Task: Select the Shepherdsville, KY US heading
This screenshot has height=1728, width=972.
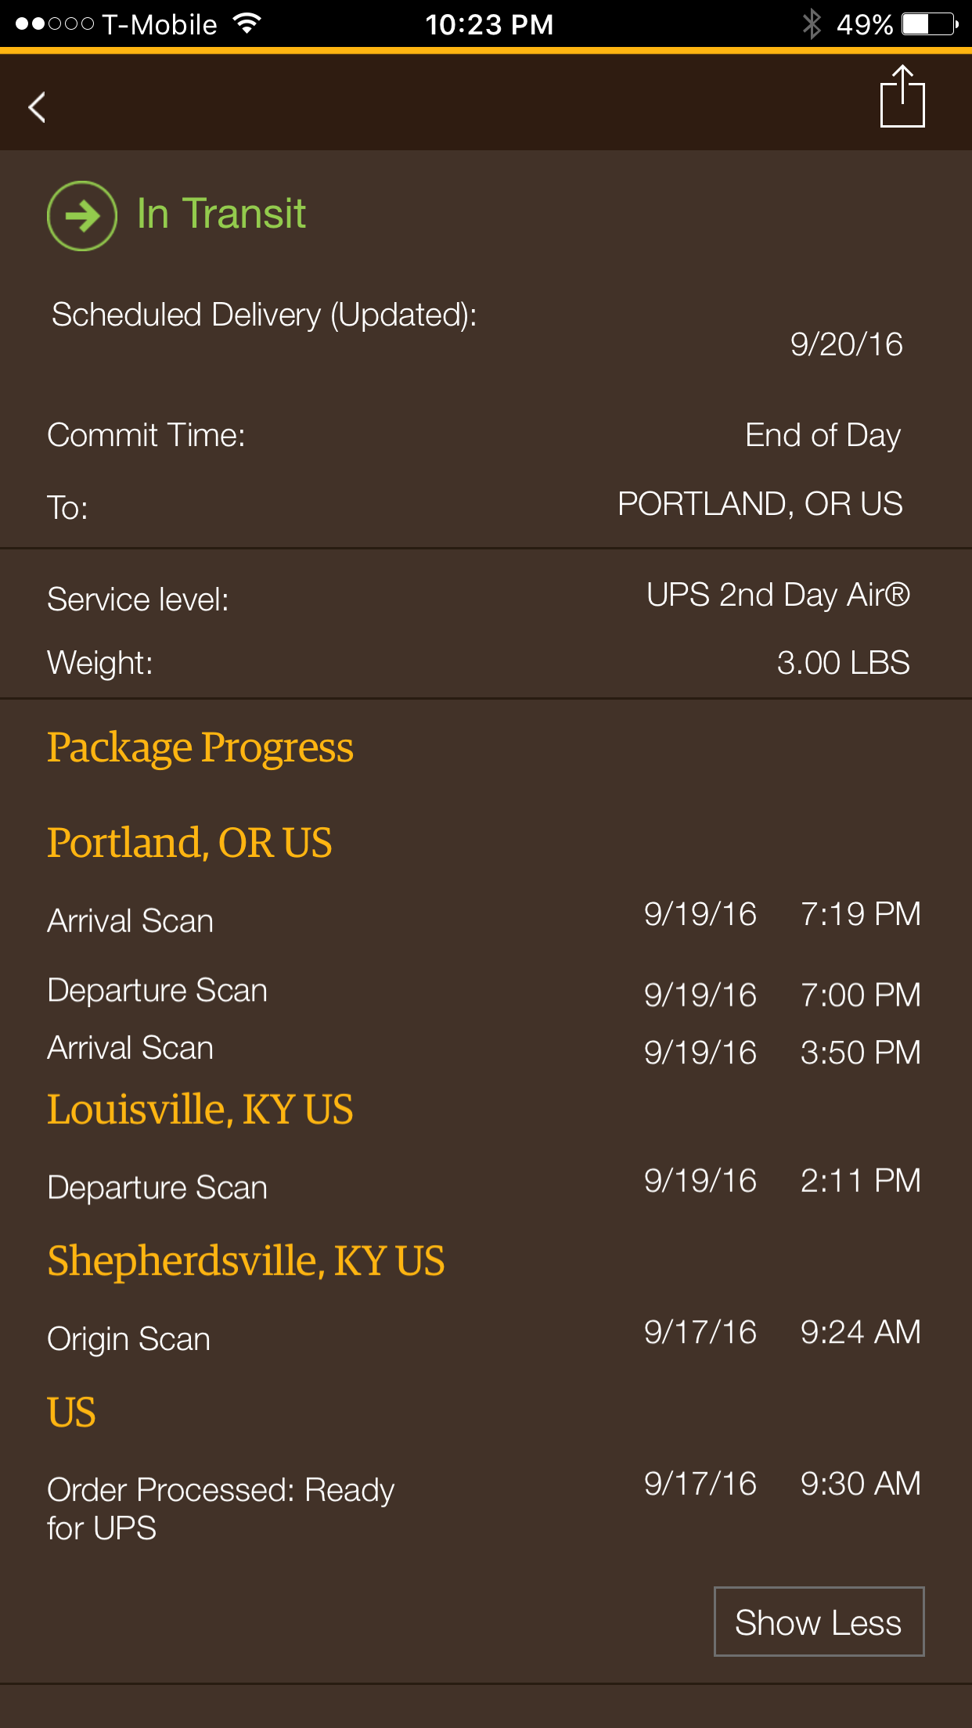Action: (246, 1262)
